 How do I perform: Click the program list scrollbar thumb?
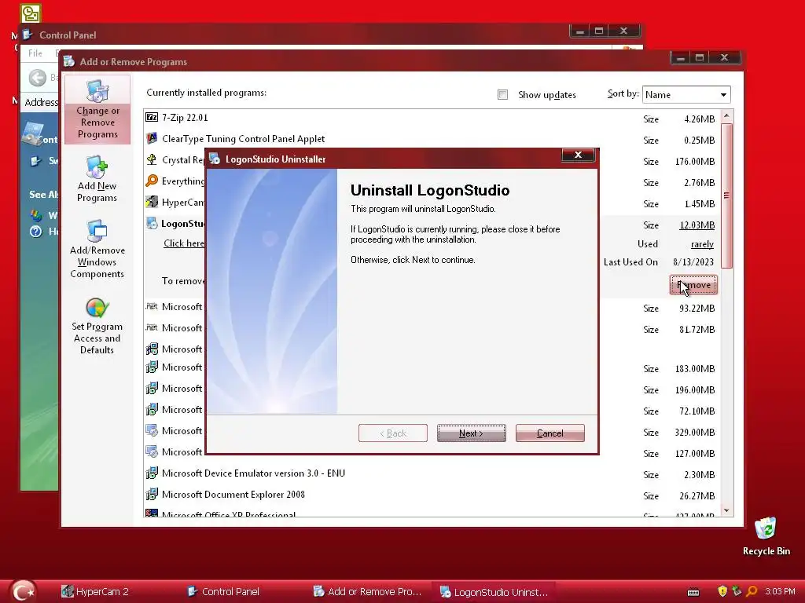[x=726, y=196]
